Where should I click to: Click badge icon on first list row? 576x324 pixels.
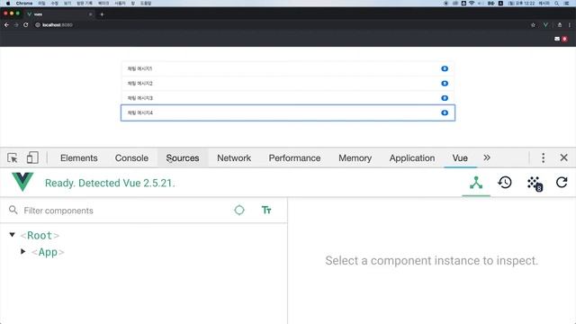445,68
